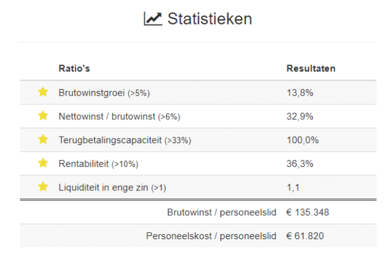
Task: Click the star next to Nettowinst / brutowinst
Action: point(43,115)
